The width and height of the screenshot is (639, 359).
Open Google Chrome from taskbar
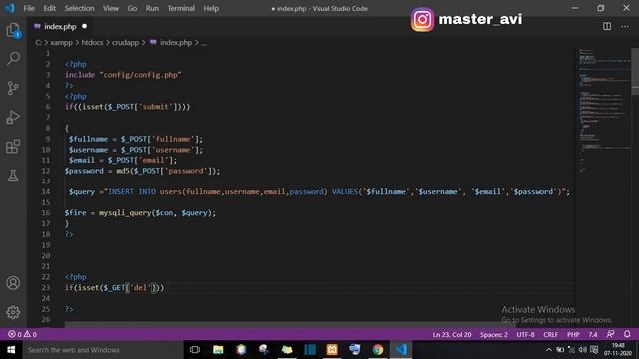pos(378,350)
